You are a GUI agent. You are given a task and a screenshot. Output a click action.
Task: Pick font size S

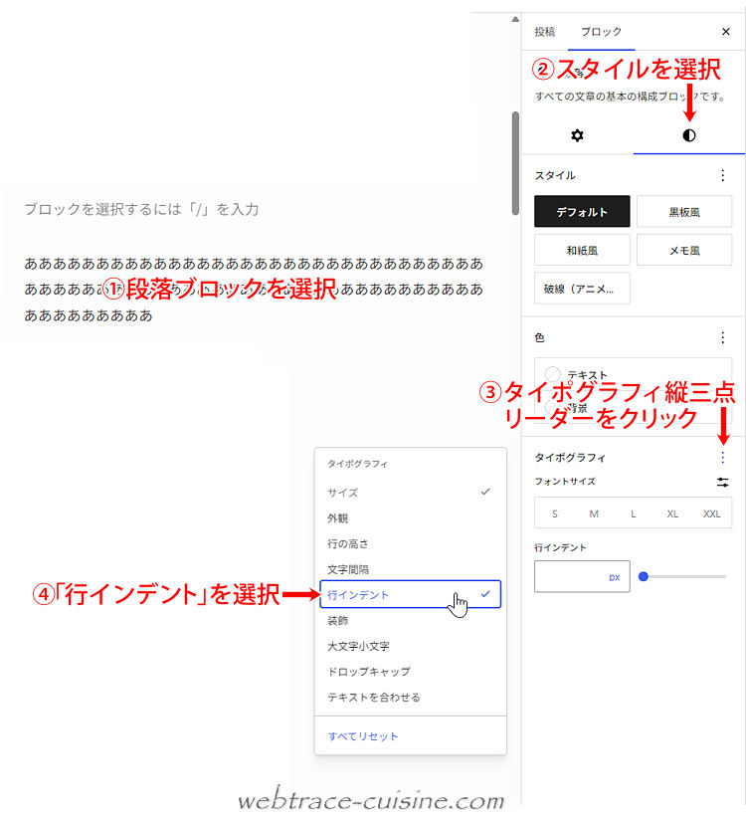tap(554, 513)
